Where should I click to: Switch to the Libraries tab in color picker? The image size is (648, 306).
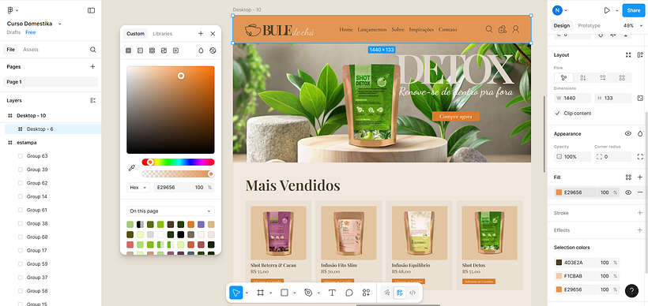coord(163,33)
